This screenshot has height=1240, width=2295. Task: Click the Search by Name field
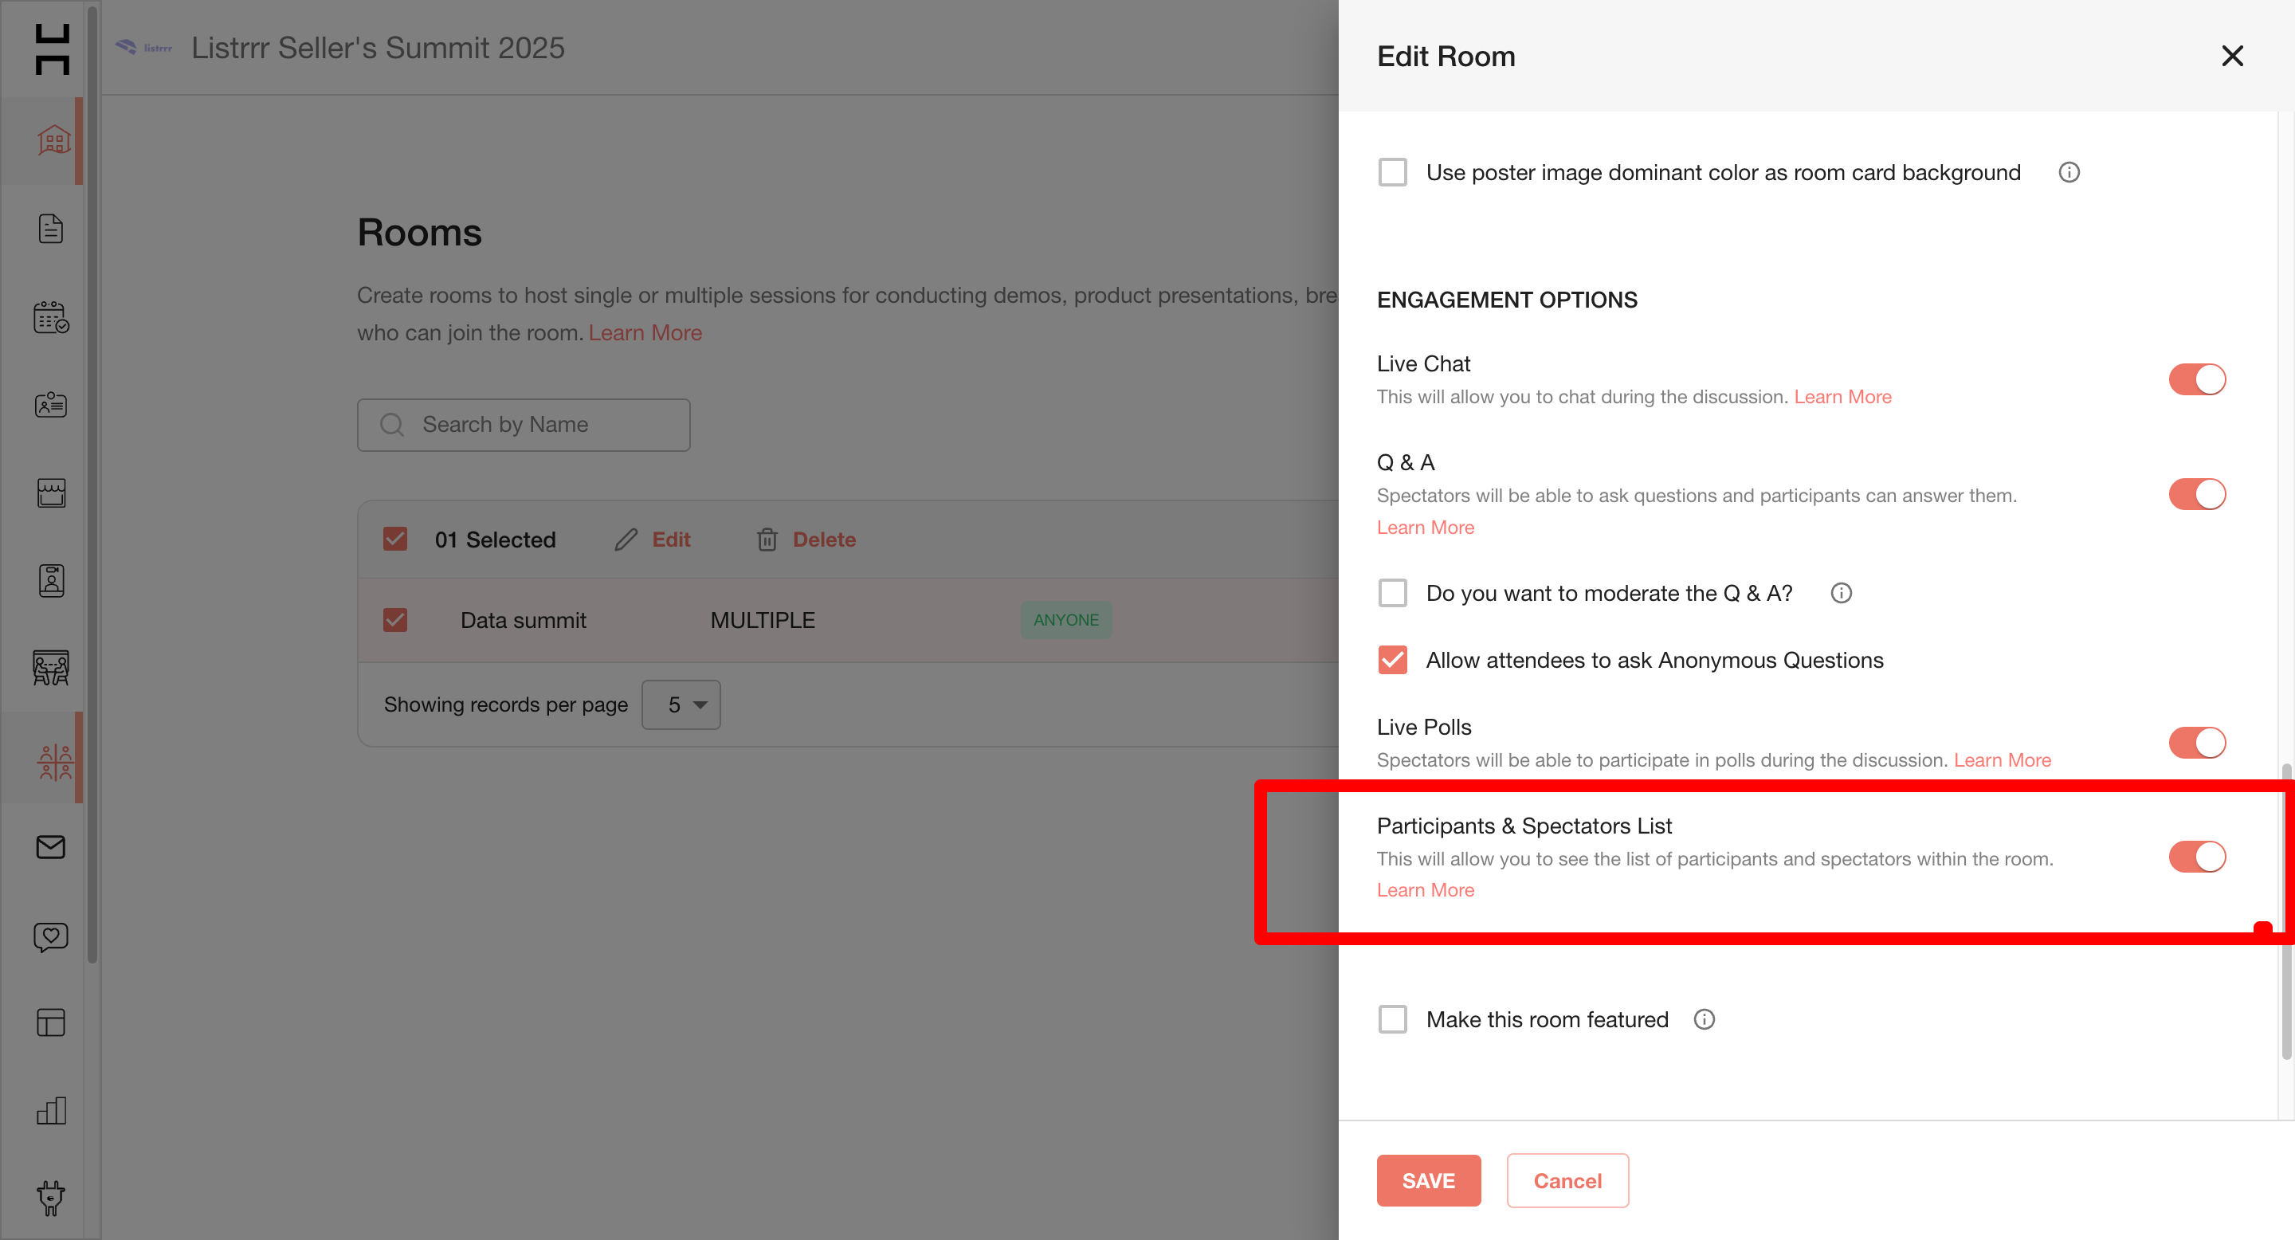click(524, 425)
